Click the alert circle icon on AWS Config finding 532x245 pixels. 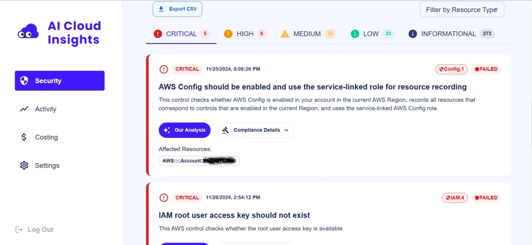[164, 69]
